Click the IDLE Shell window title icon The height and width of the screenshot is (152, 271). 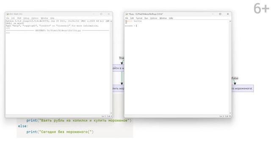tap(8, 14)
